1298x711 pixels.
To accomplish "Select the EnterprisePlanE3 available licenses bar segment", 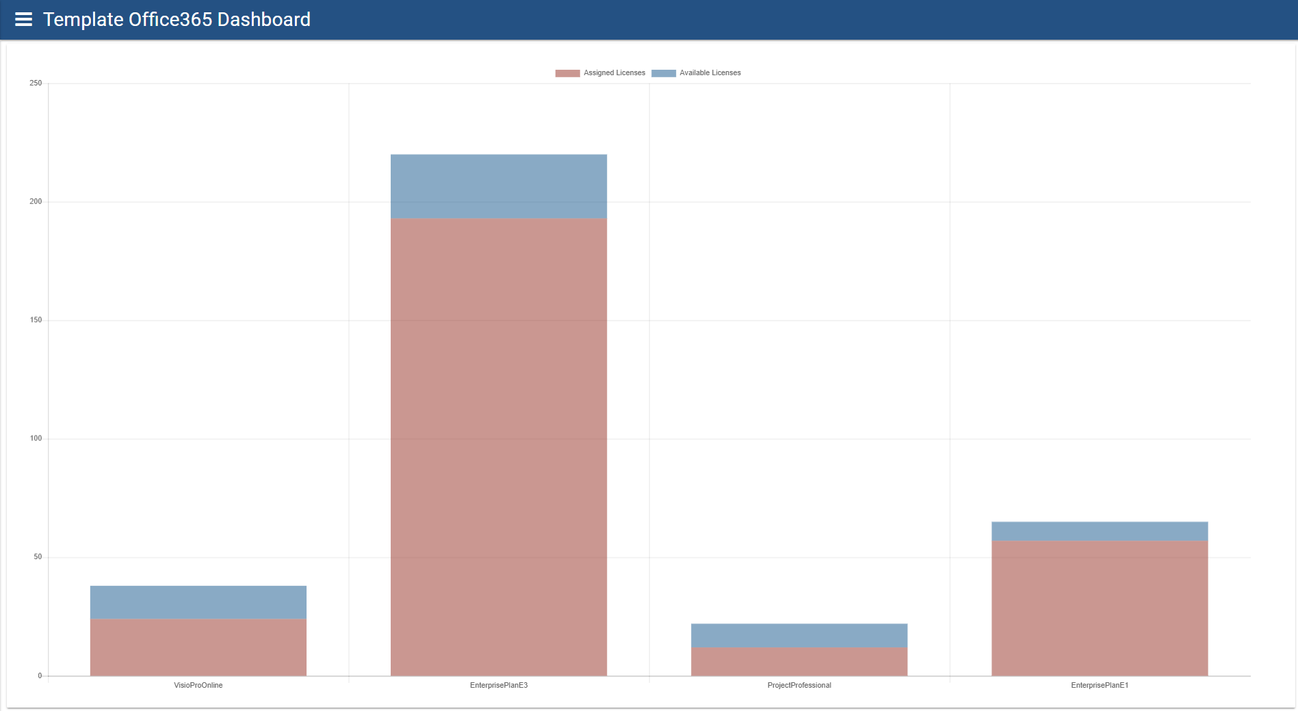I will [x=499, y=187].
